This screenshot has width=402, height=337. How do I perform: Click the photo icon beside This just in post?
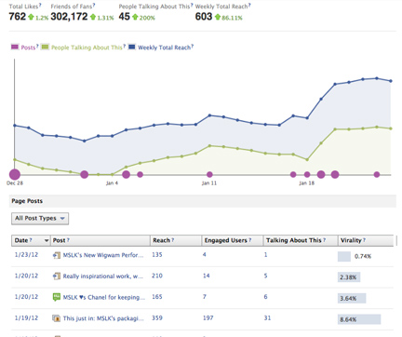coord(57,318)
